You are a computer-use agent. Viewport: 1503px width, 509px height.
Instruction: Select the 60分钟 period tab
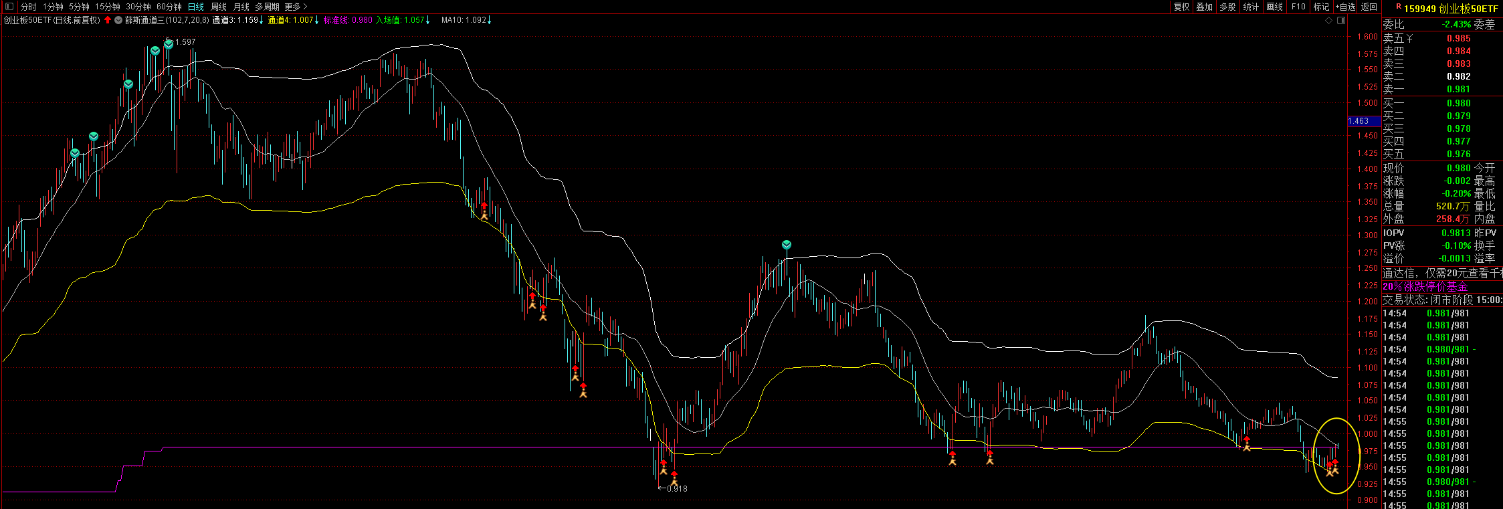point(169,7)
